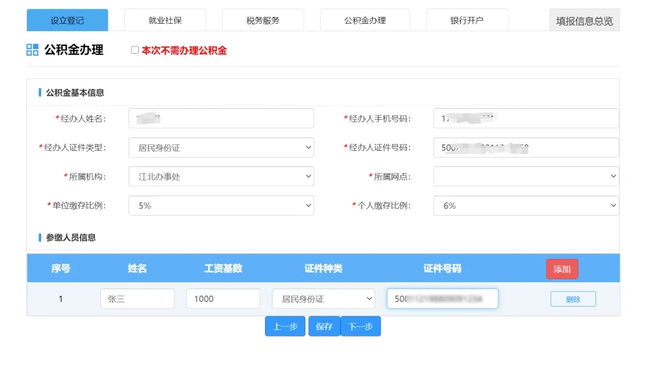661x386 pixels.
Task: Switch to the 就业社保 tab
Action: (165, 20)
